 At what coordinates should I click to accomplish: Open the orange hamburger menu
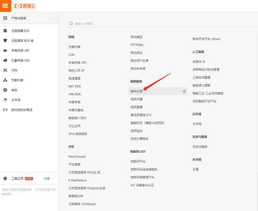[6, 6]
